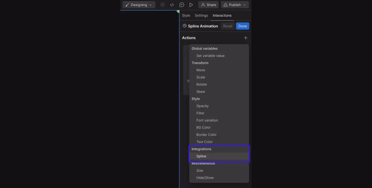Click the comments bubble icon
The image size is (372, 188).
(182, 5)
